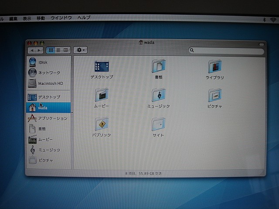Click the Back navigation arrow button
Screen dimensions: 279x209
tap(32, 51)
